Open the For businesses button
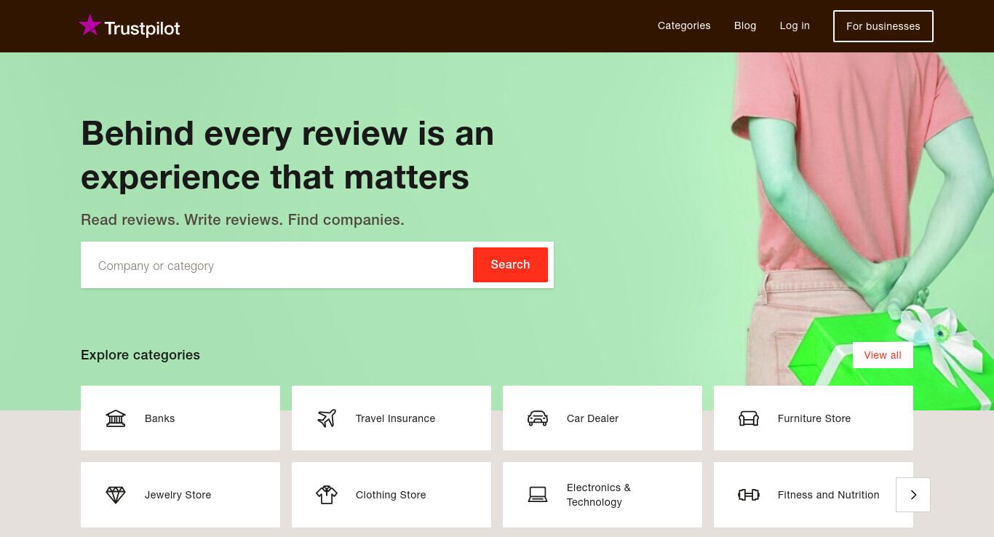The width and height of the screenshot is (994, 537). pos(883,26)
